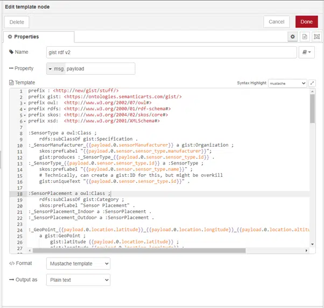Click the XMLSchema URL on line 6
Viewport: 324px width, 308px height.
(112, 121)
